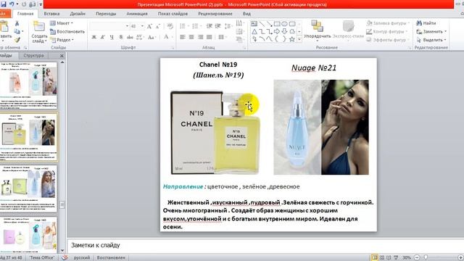Increase list indent level
Screen dimensions: 464x261
(x=218, y=26)
